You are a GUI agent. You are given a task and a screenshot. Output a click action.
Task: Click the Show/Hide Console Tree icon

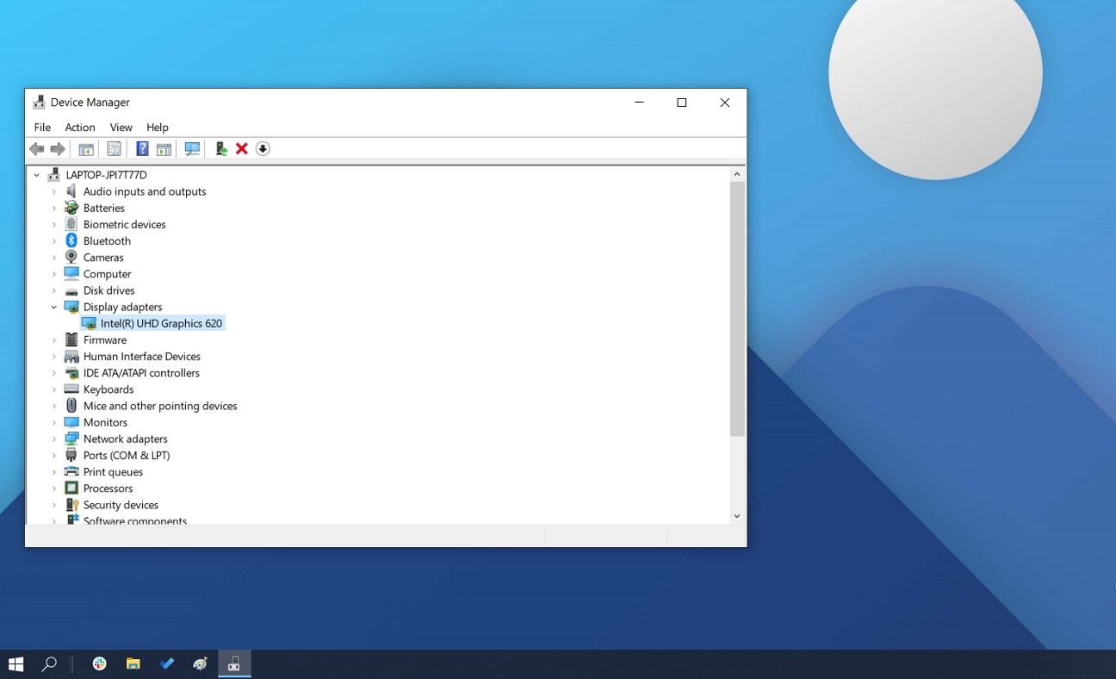[x=86, y=149]
